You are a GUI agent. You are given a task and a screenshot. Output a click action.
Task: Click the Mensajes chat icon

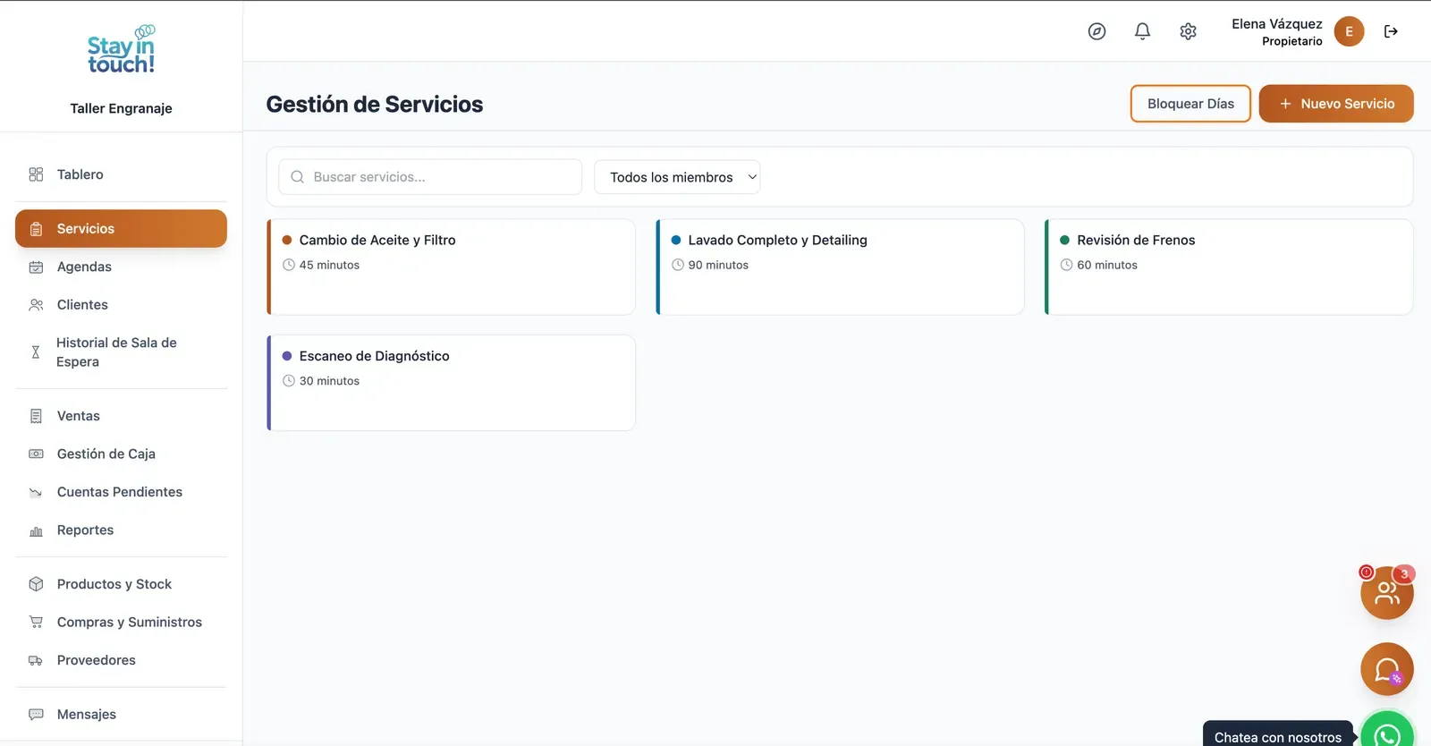click(x=36, y=715)
